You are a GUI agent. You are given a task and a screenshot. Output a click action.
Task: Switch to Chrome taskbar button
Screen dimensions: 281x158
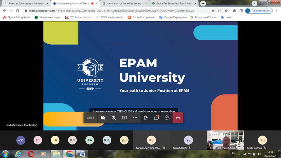pos(69,154)
